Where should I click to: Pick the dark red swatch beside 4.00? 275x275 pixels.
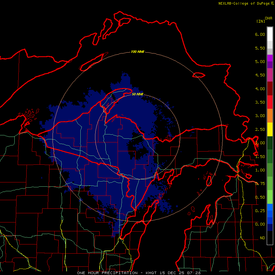click(x=270, y=89)
